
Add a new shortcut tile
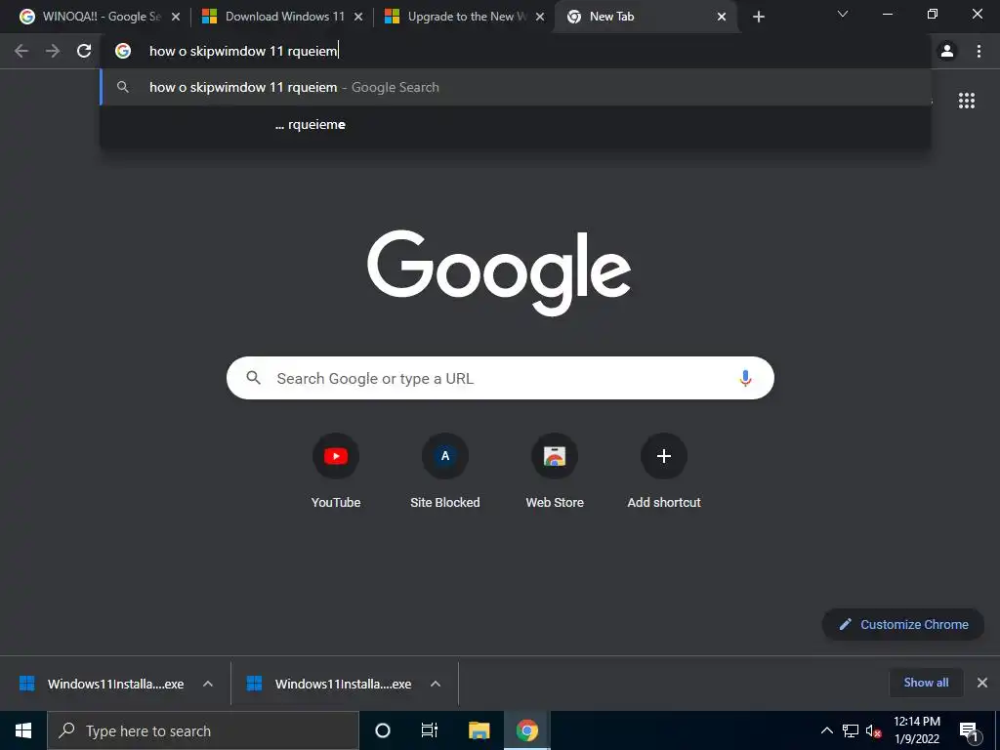[664, 472]
